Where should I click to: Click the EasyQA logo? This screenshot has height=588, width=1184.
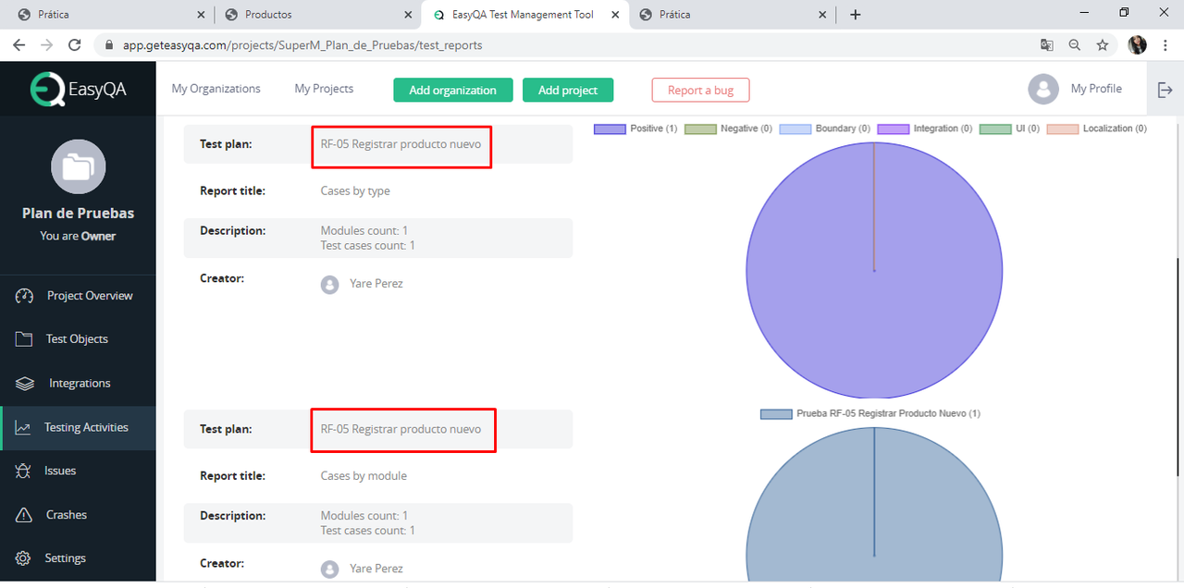pyautogui.click(x=78, y=89)
